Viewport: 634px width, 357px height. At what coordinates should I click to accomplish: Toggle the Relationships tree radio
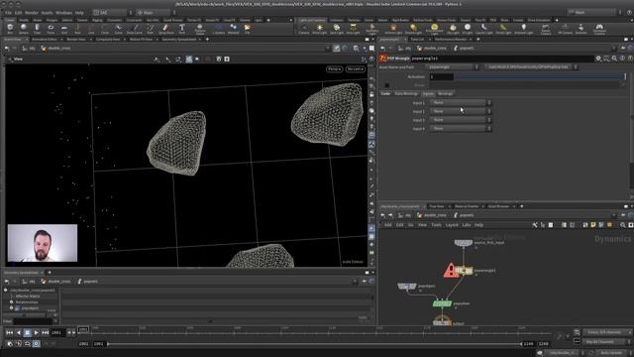coord(12,301)
